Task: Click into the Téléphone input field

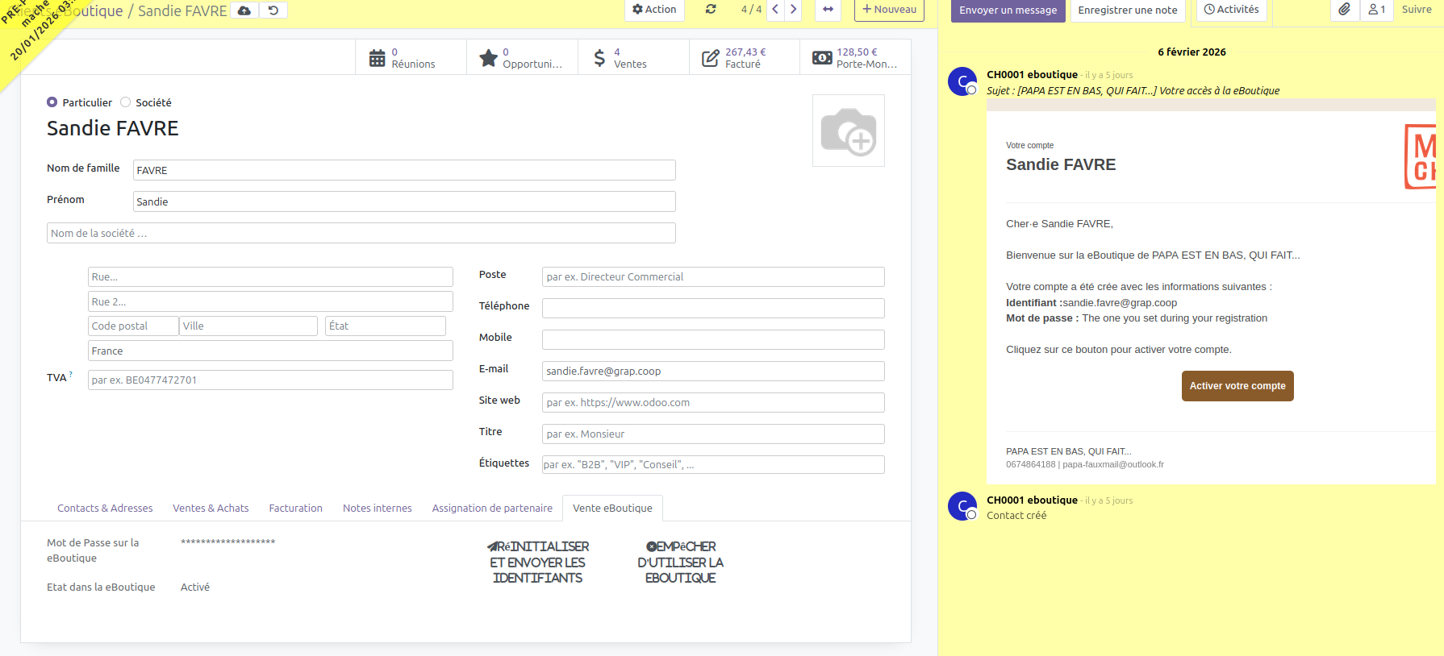Action: (712, 309)
